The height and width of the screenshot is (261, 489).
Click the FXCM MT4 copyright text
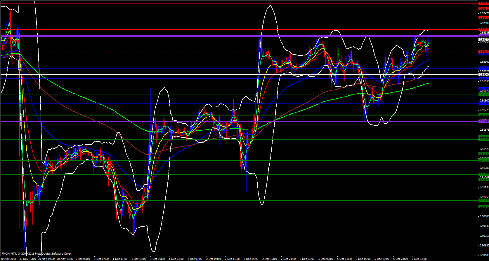point(37,254)
